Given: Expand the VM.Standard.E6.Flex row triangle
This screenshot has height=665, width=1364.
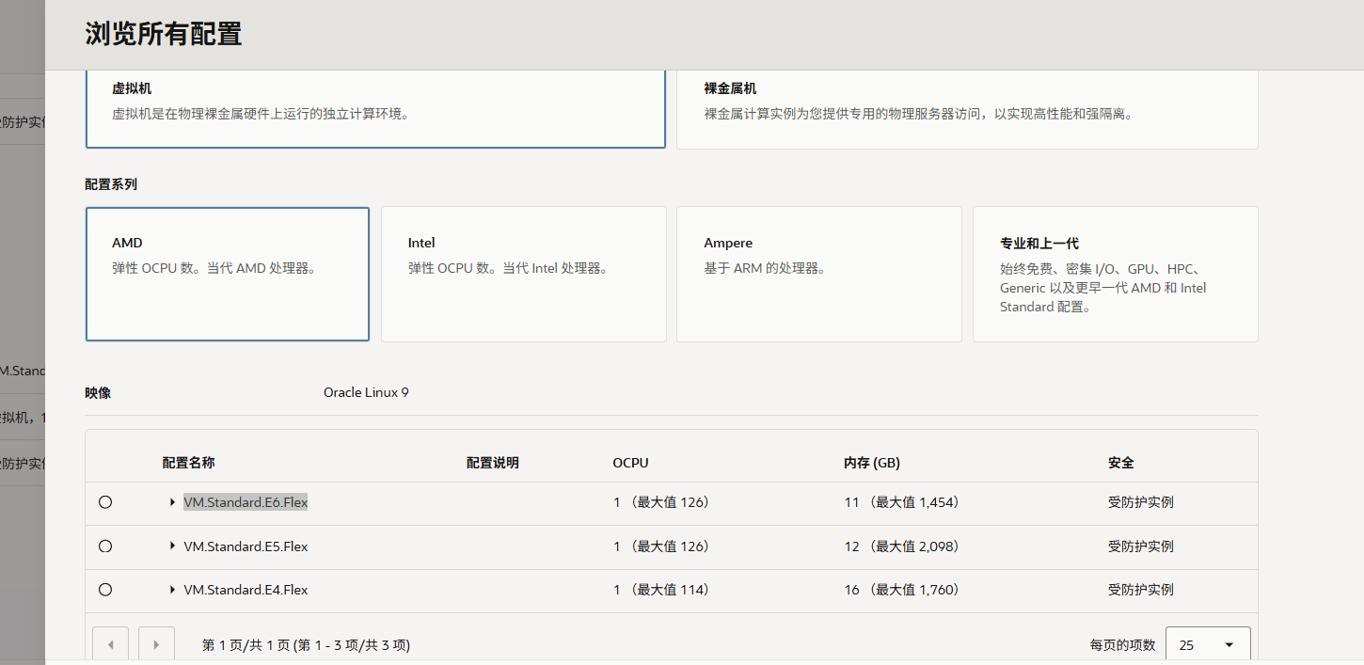Looking at the screenshot, I should [x=172, y=502].
